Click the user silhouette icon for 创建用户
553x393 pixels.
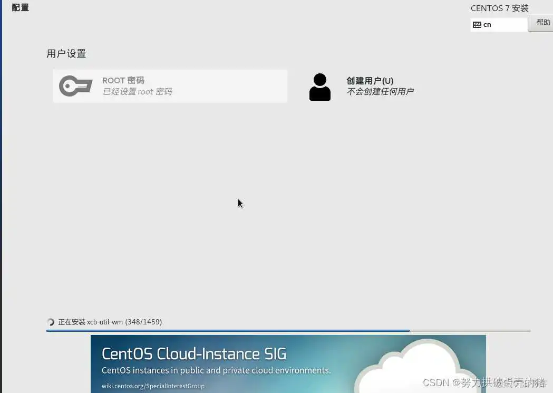tap(319, 87)
